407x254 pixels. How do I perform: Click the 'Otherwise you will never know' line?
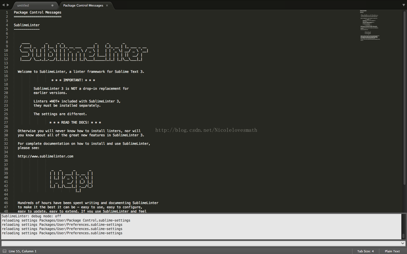click(79, 131)
